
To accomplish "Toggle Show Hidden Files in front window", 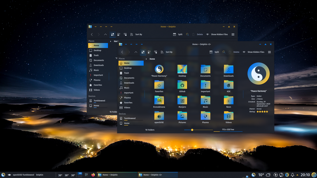I will [254, 52].
